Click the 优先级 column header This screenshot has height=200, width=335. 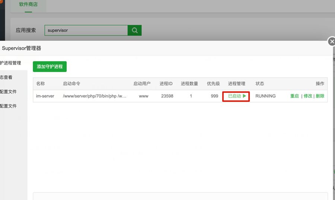213,84
